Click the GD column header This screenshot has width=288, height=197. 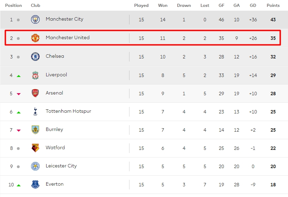point(254,6)
